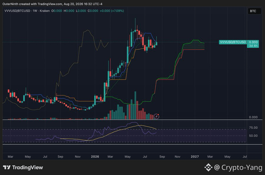Click the 75.00 RSI axis value

(253, 128)
